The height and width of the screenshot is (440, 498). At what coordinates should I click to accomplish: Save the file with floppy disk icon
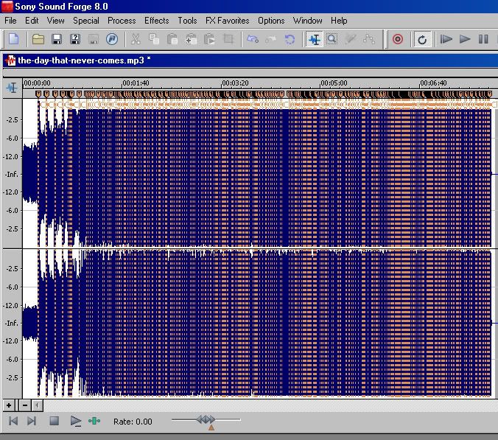point(57,39)
